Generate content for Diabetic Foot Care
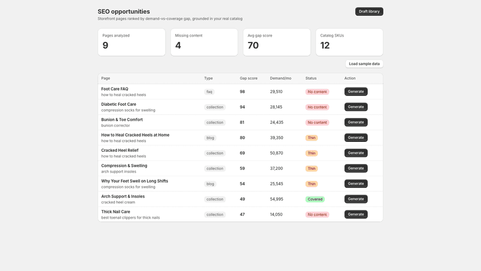Viewport: 481px width, 271px height. (356, 107)
